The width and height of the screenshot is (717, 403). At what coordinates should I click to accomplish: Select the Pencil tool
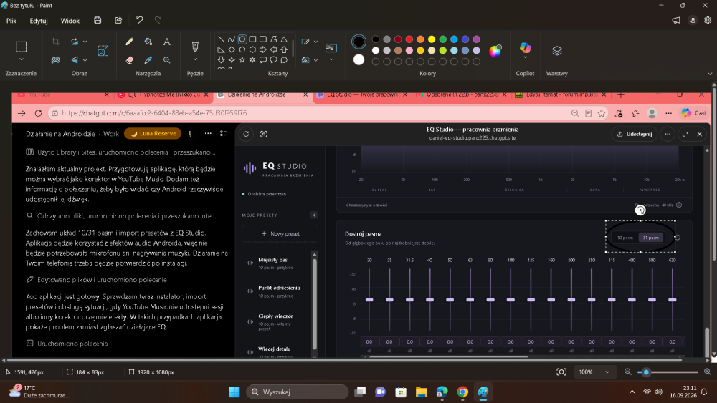[x=129, y=42]
